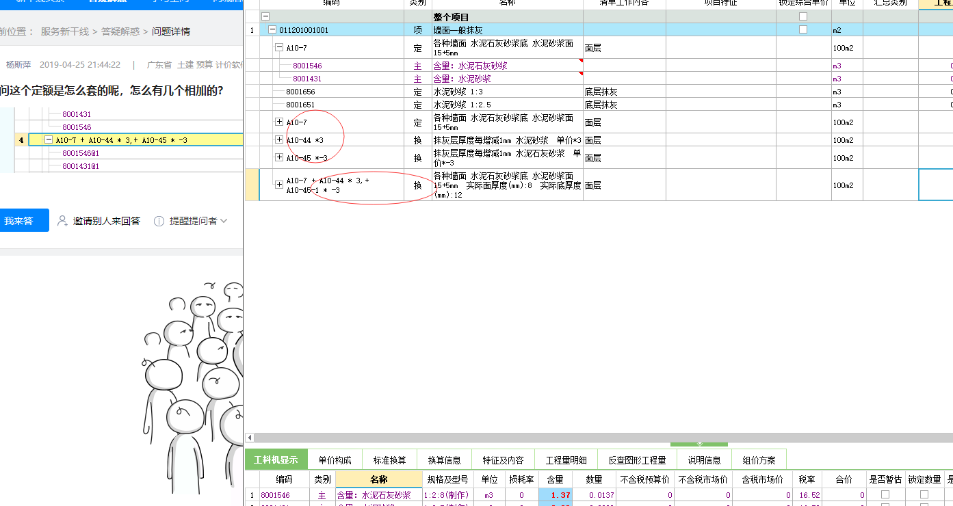
Task: Expand the collapsed A10-7 quota row
Action: tap(278, 122)
